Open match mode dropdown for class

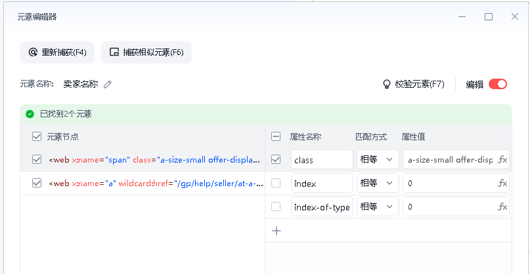[378, 159]
